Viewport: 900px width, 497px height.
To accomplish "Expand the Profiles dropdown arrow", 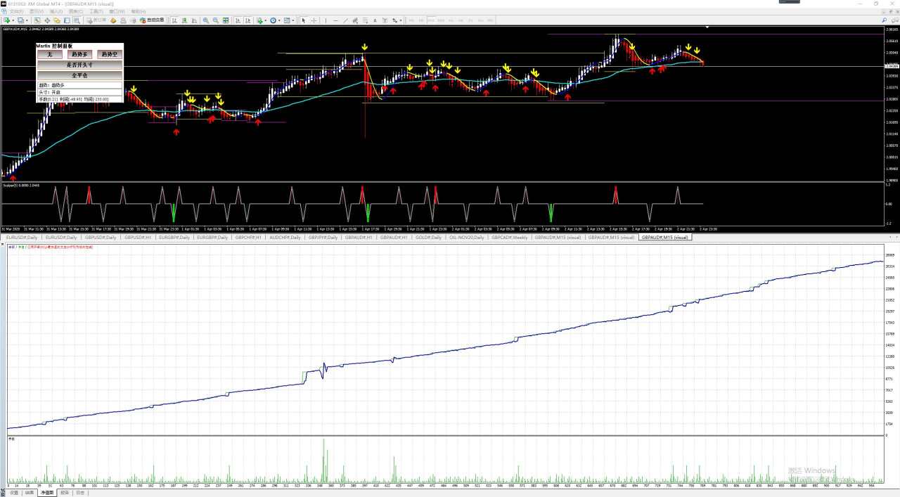I will point(27,20).
